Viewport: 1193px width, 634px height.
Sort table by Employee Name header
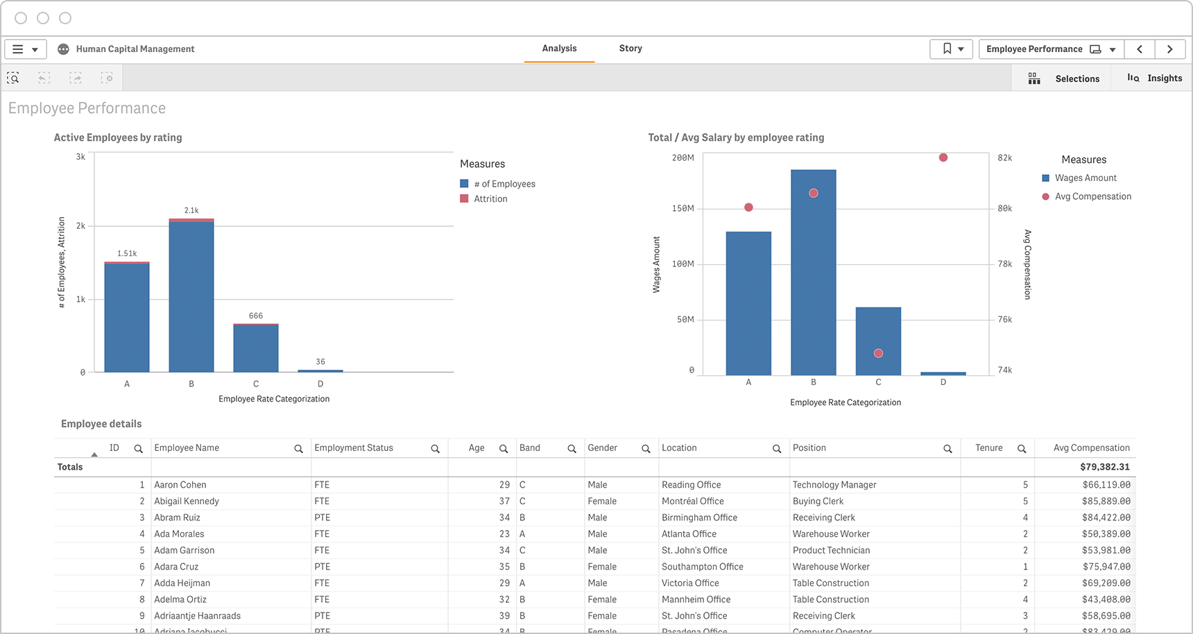pyautogui.click(x=187, y=448)
